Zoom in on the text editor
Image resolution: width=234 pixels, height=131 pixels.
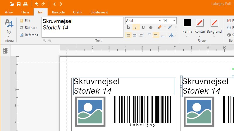click(x=44, y=41)
